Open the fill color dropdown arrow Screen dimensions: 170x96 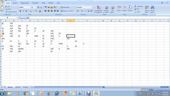pyautogui.click(x=38, y=11)
